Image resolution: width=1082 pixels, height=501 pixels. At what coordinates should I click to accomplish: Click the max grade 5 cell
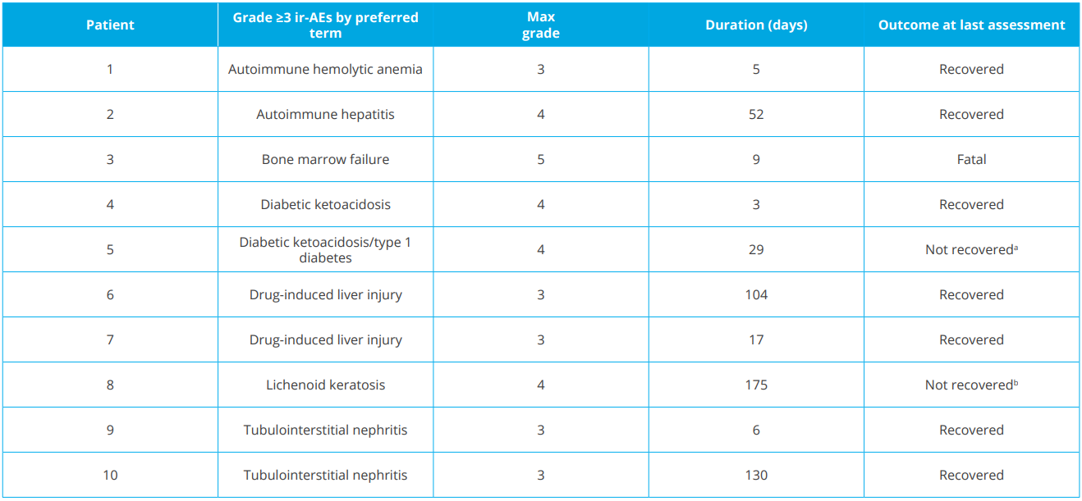pyautogui.click(x=540, y=160)
